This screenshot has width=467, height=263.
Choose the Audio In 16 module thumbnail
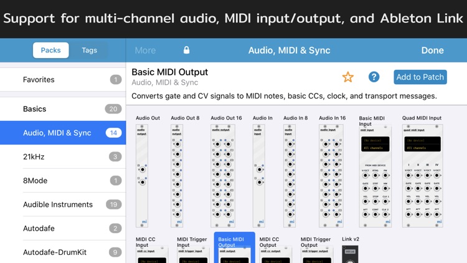[331, 176]
